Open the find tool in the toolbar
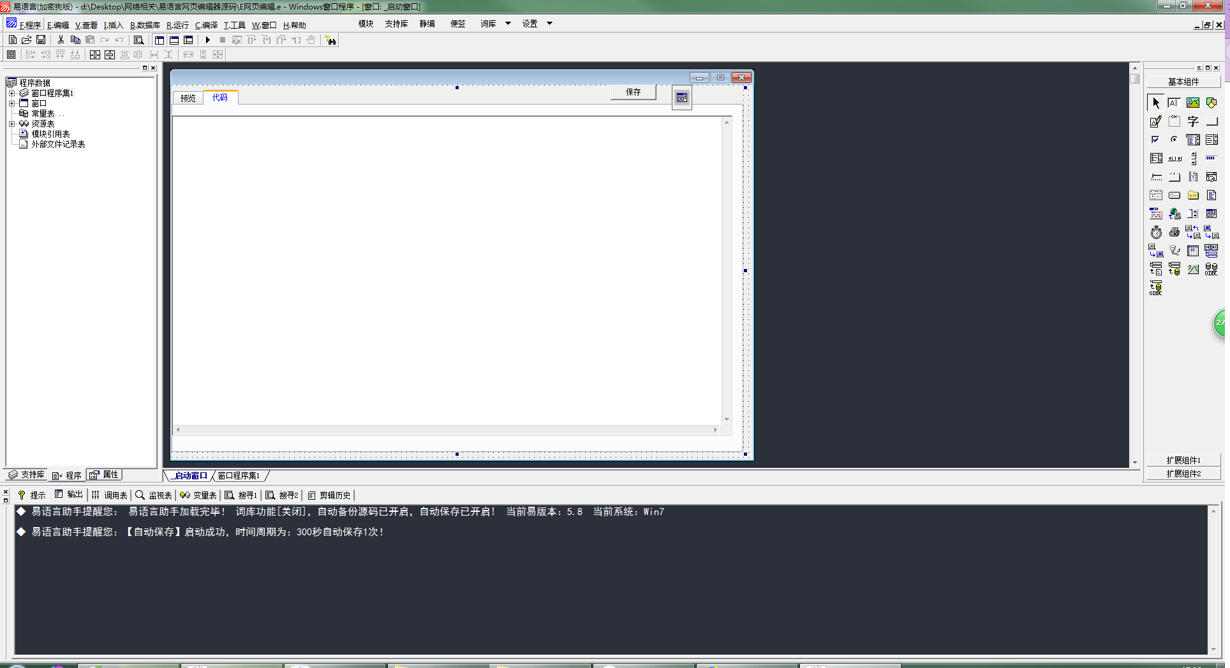Image resolution: width=1230 pixels, height=668 pixels. tap(138, 40)
